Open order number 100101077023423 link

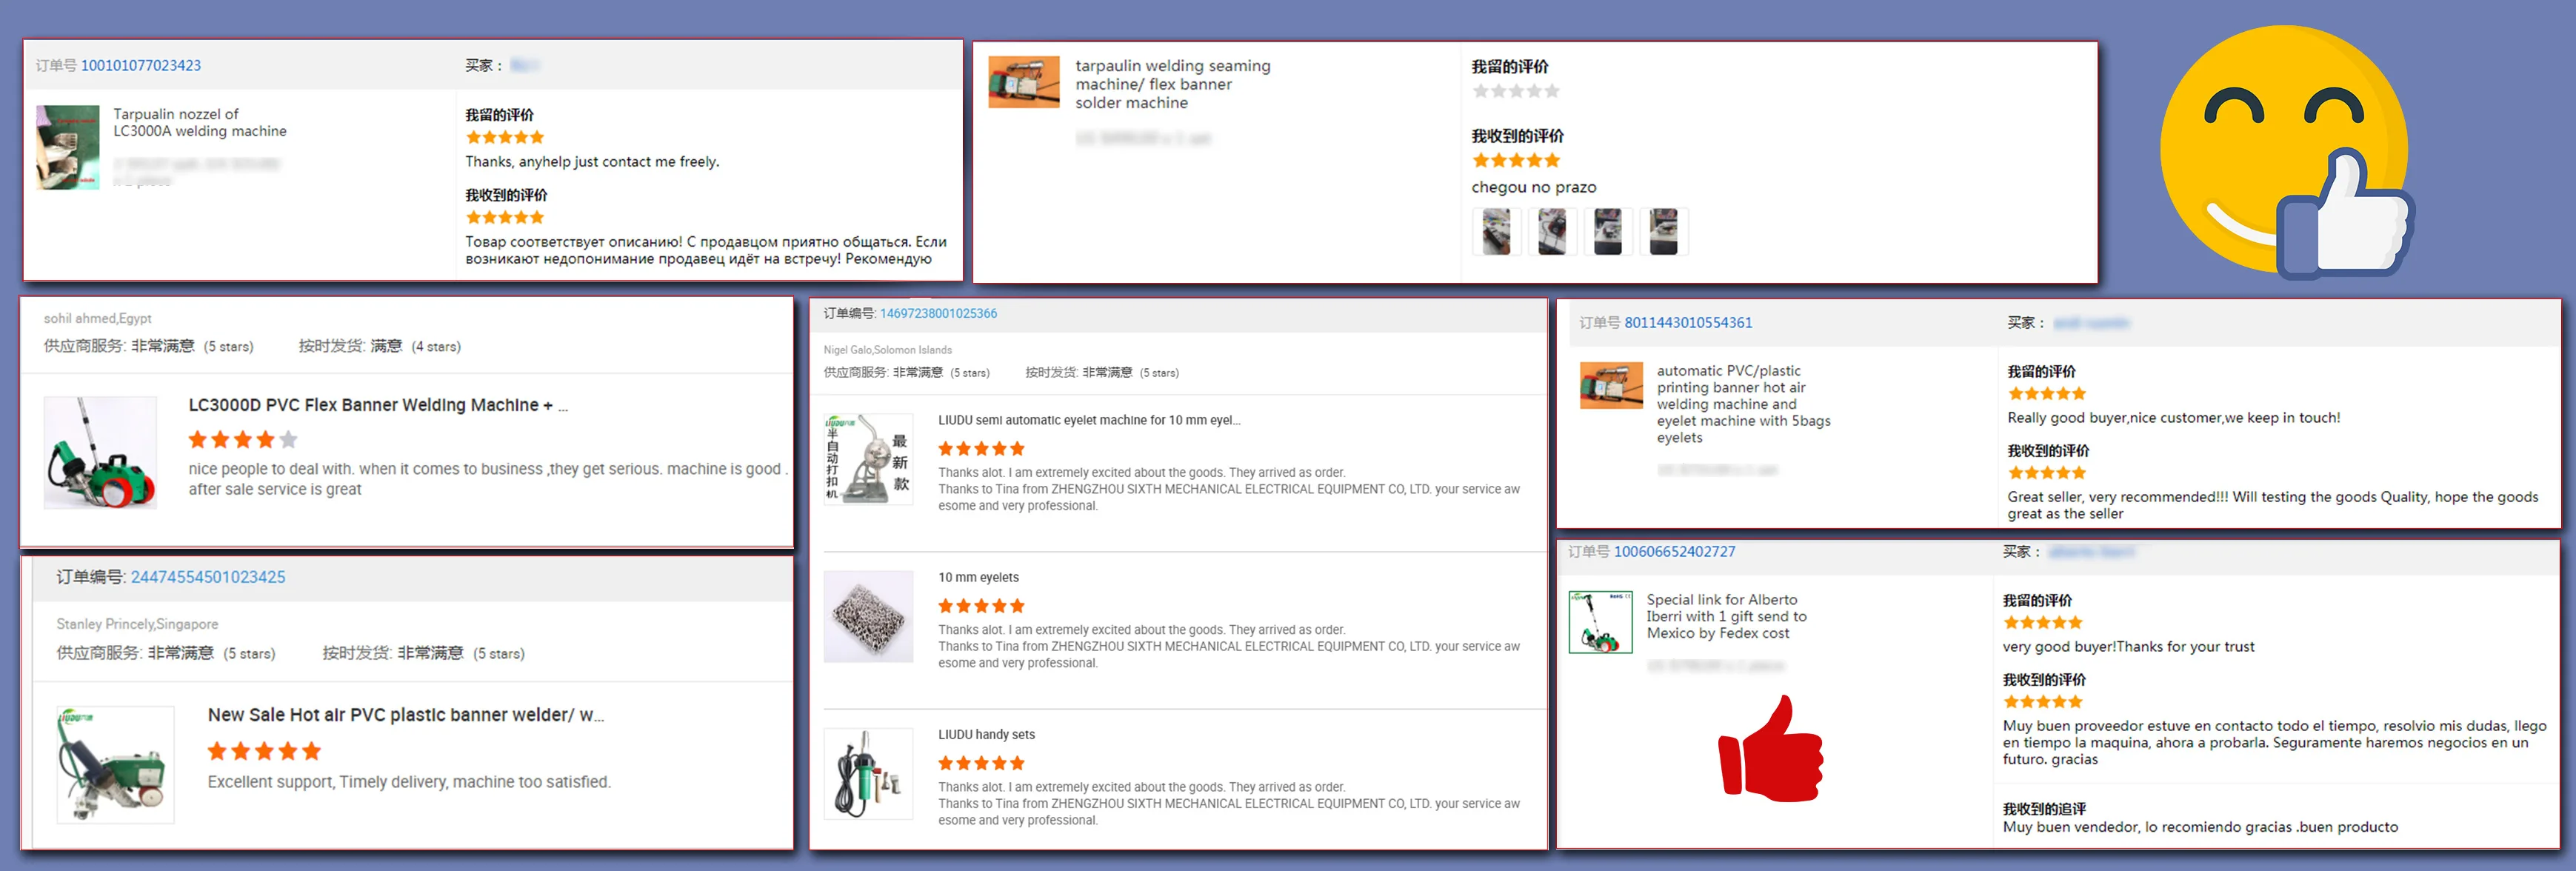coord(141,65)
